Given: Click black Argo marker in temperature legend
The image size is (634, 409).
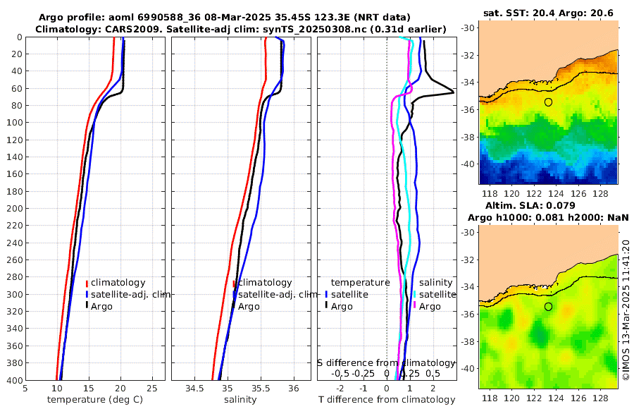Looking at the screenshot, I should point(87,306).
